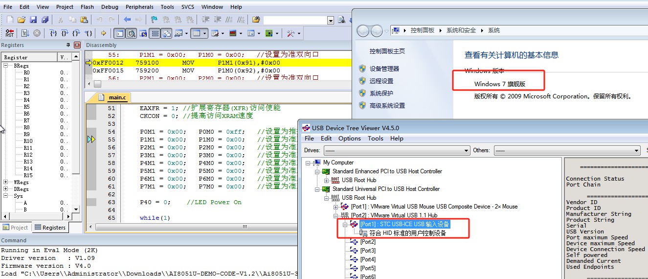Toggle the Watch windows toolbar button
The image size is (648, 279).
[x=178, y=33]
